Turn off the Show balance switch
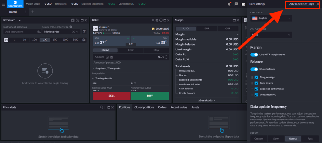Screen dimensions: 322x143 (254, 69)
